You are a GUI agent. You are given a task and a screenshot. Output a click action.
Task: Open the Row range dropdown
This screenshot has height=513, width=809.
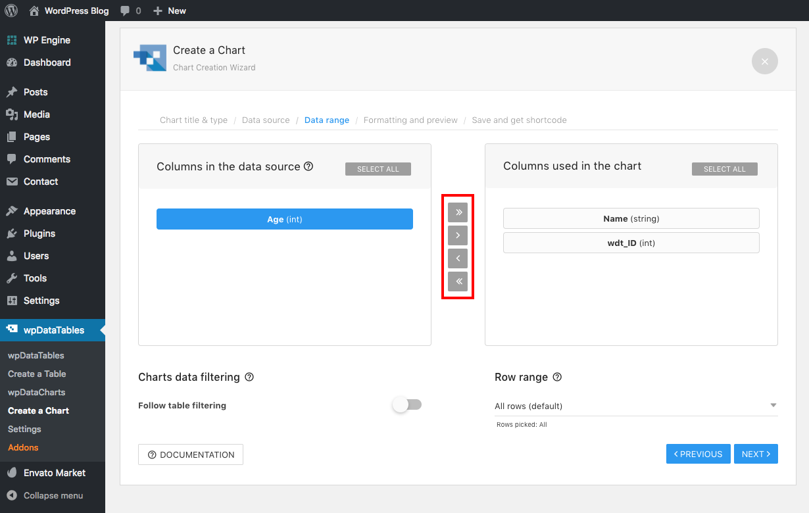point(636,406)
